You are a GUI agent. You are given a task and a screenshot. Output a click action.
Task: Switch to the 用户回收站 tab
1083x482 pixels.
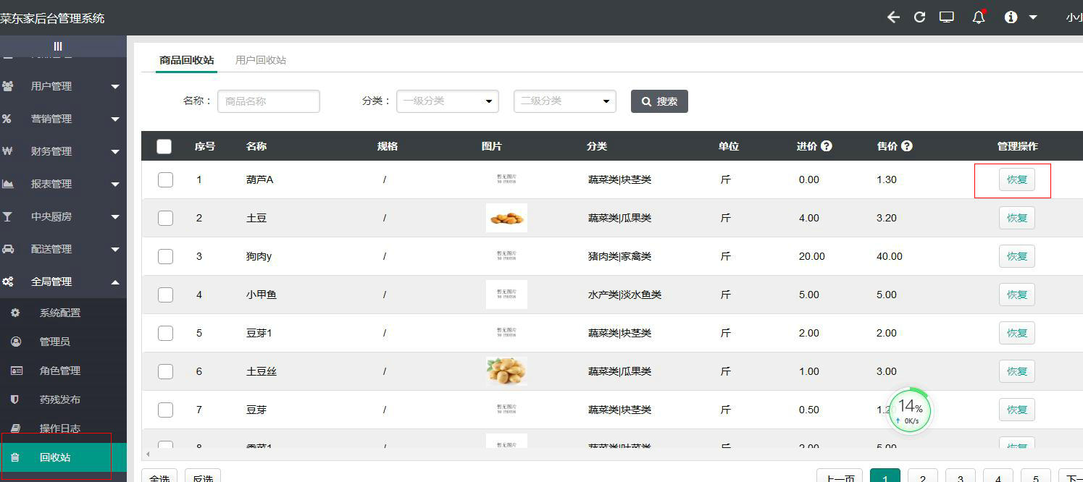point(261,60)
